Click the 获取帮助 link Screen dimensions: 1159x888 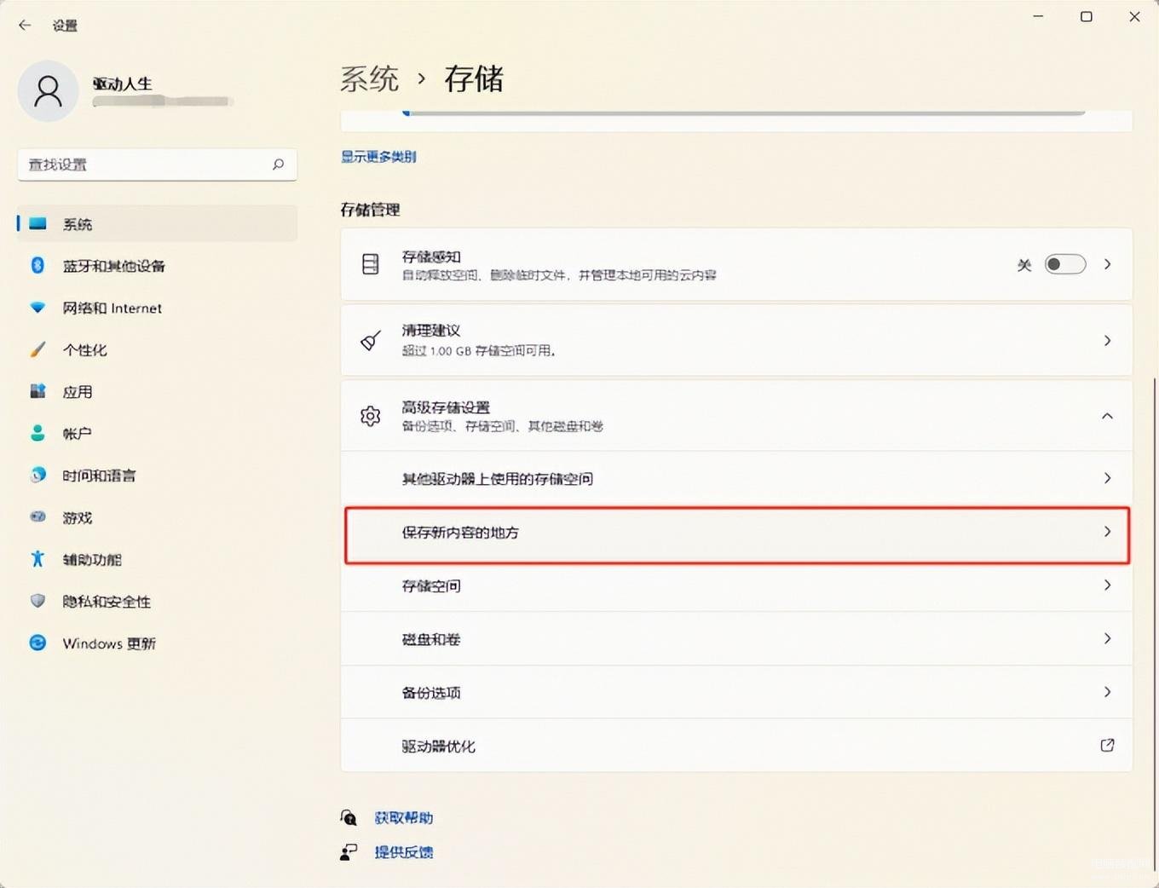(x=404, y=818)
